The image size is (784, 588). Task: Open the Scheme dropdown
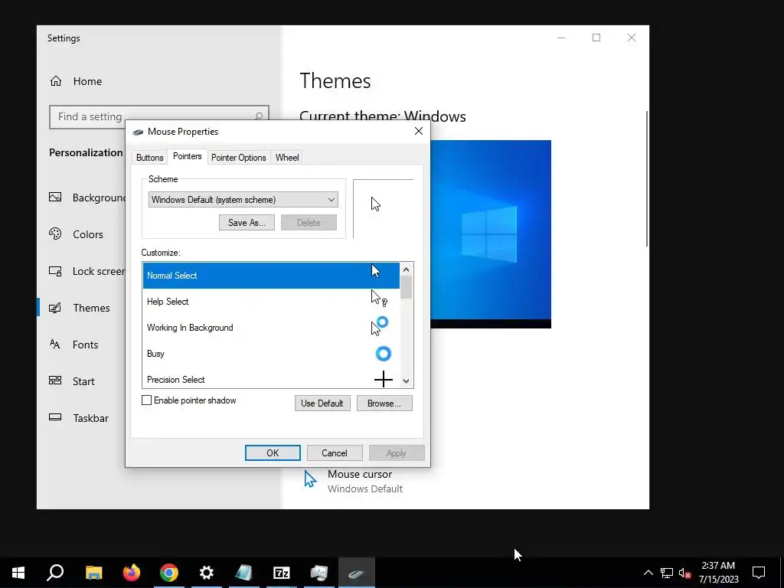point(243,200)
